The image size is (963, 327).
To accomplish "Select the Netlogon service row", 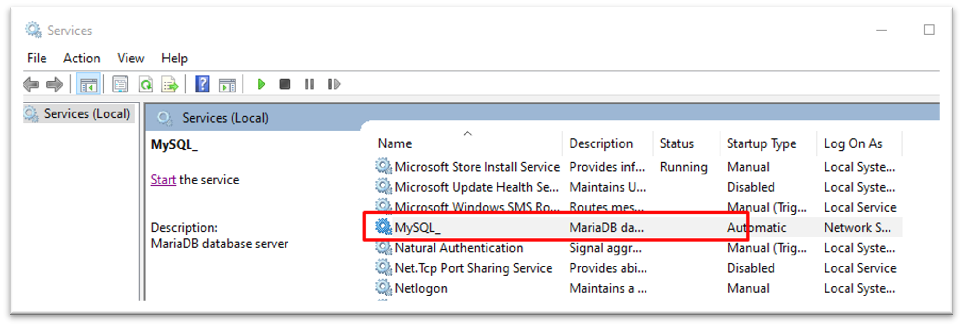I will coord(421,288).
